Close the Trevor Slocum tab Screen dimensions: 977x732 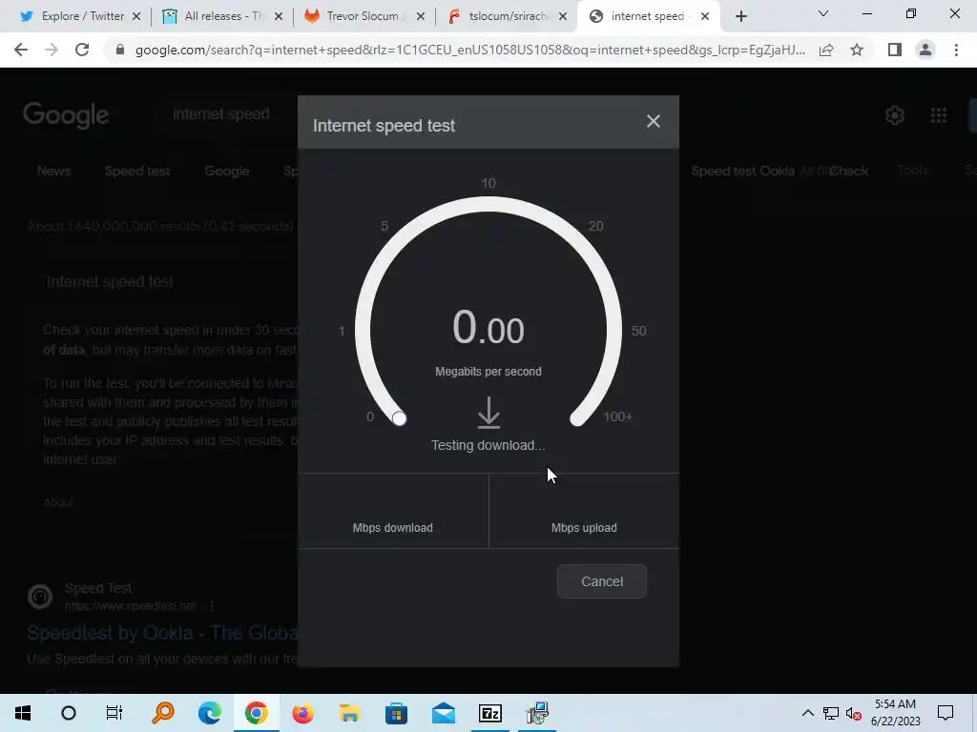(421, 16)
